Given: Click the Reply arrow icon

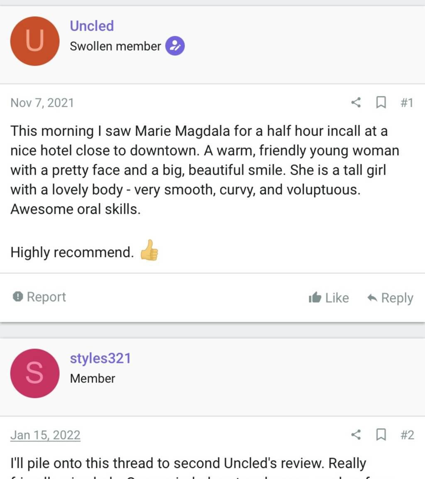Looking at the screenshot, I should click(x=372, y=298).
